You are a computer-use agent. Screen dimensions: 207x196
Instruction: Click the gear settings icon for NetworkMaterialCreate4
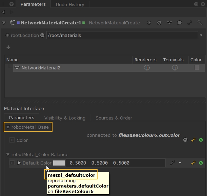coord(159,23)
